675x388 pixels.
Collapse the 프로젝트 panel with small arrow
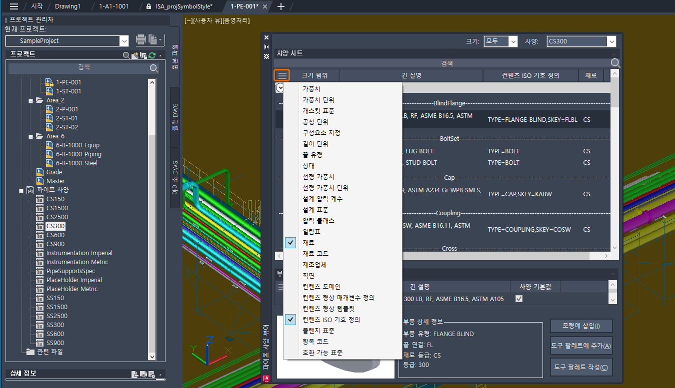tap(160, 55)
